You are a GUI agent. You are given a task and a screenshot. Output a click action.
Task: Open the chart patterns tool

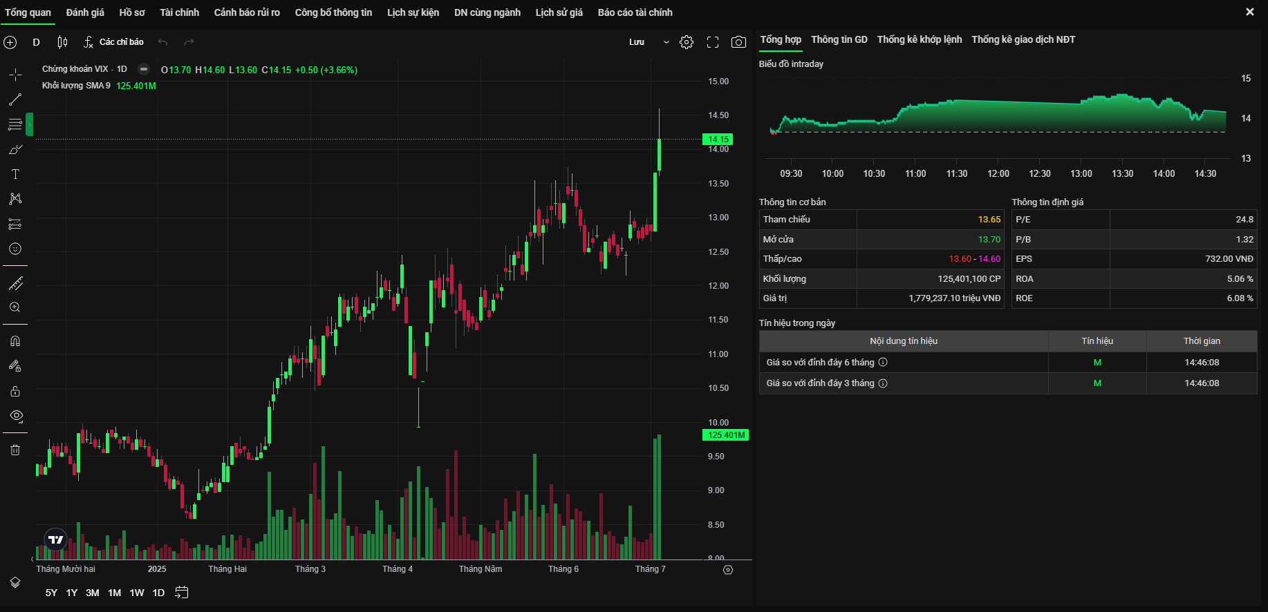coord(15,199)
